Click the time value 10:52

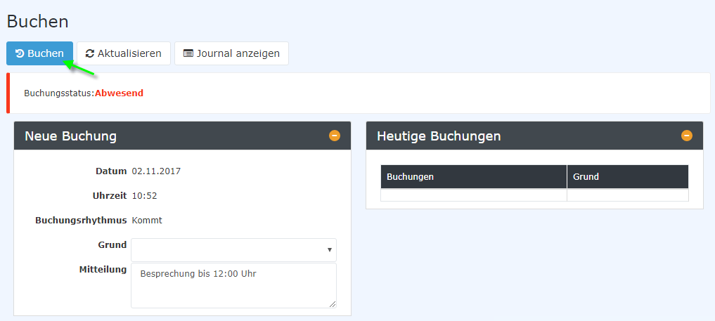pyautogui.click(x=144, y=195)
